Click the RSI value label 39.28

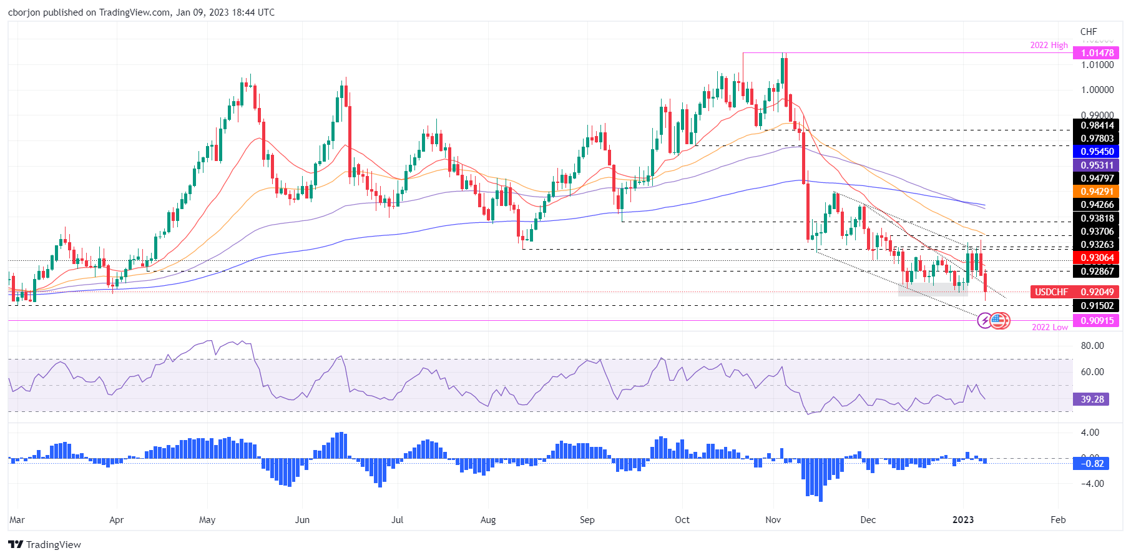(1091, 399)
